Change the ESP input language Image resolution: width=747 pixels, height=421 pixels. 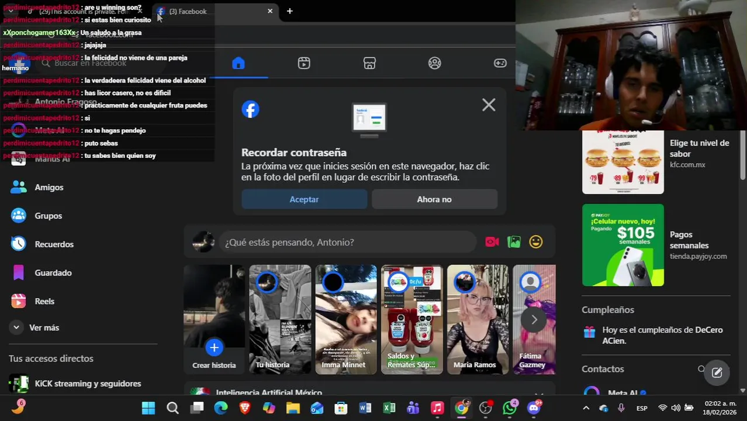[641, 408]
